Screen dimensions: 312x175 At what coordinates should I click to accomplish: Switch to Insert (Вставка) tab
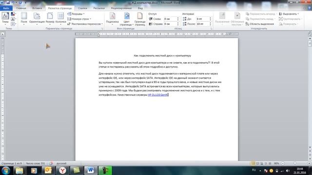tap(37, 8)
